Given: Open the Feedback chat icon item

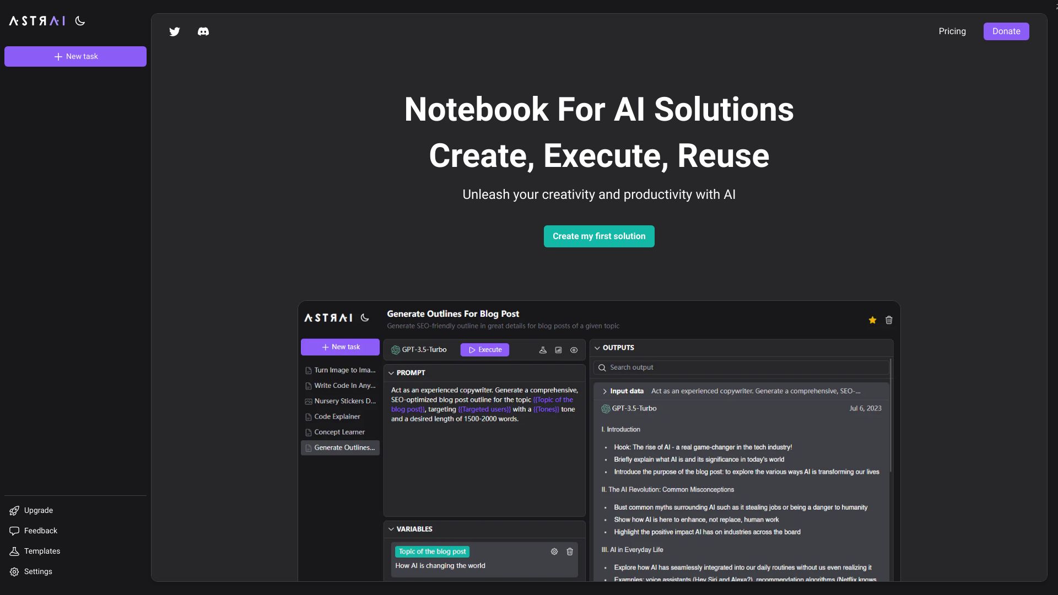Looking at the screenshot, I should pyautogui.click(x=14, y=531).
